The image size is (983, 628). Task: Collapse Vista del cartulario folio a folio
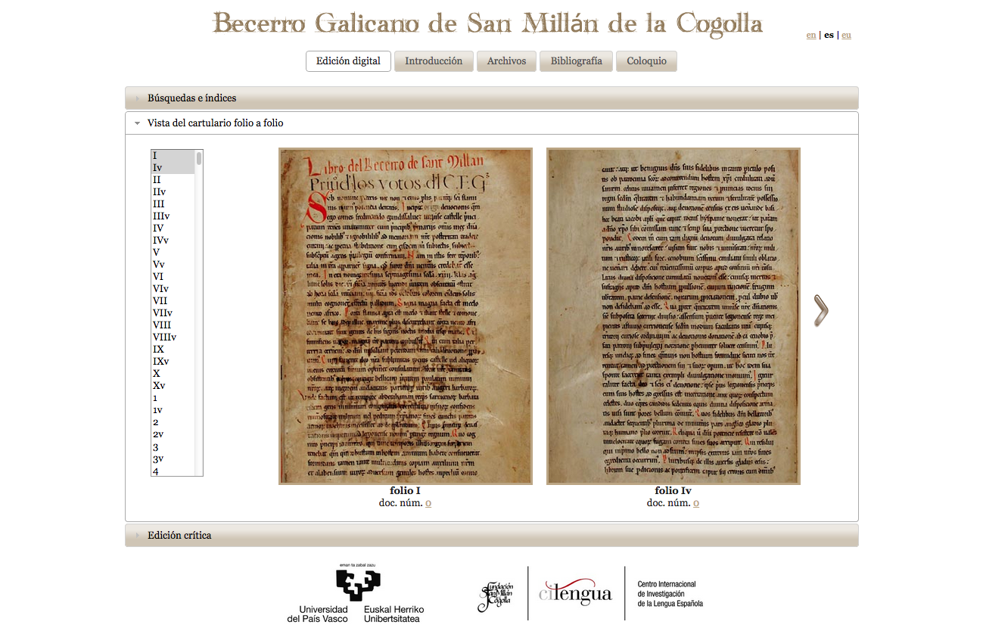pos(492,123)
